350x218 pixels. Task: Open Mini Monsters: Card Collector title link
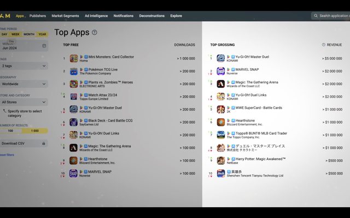click(x=111, y=57)
